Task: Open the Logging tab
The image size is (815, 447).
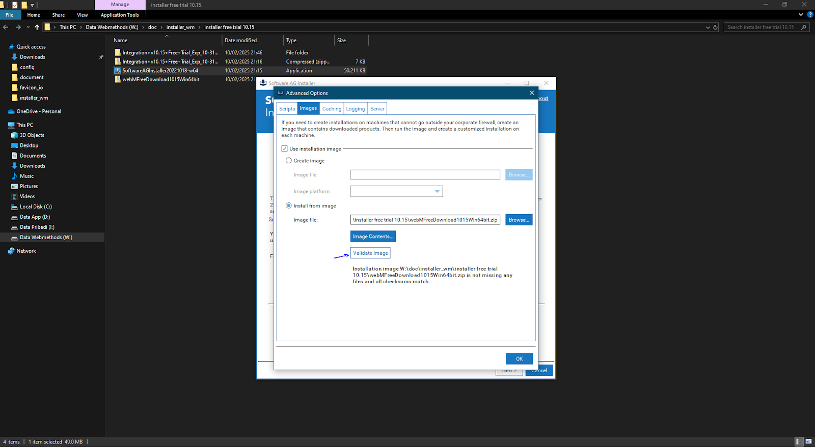Action: (356, 109)
